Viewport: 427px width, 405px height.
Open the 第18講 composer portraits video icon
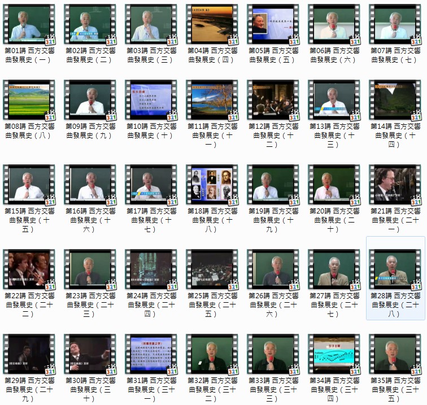pyautogui.click(x=212, y=185)
